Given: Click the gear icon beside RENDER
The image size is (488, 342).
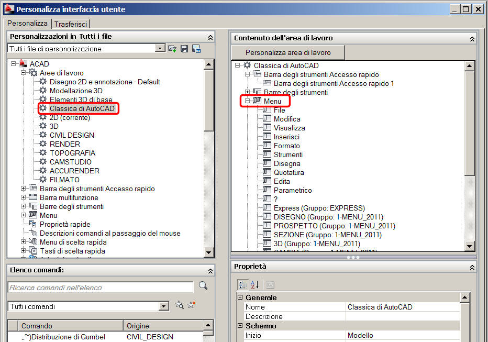Looking at the screenshot, I should (43, 144).
